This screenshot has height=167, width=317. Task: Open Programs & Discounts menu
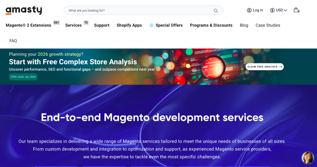click(211, 25)
